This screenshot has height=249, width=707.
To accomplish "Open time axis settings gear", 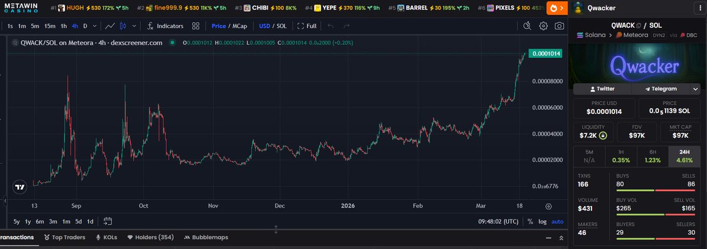I will pos(548,207).
